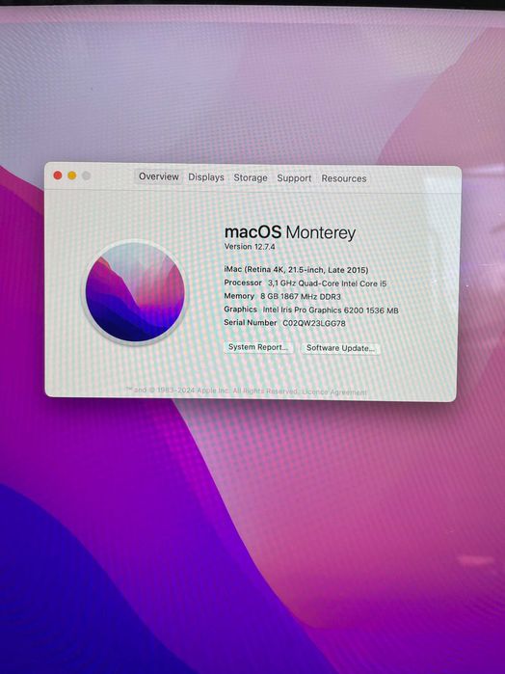Open the Licence Agreement link
The image size is (505, 674).
[334, 392]
